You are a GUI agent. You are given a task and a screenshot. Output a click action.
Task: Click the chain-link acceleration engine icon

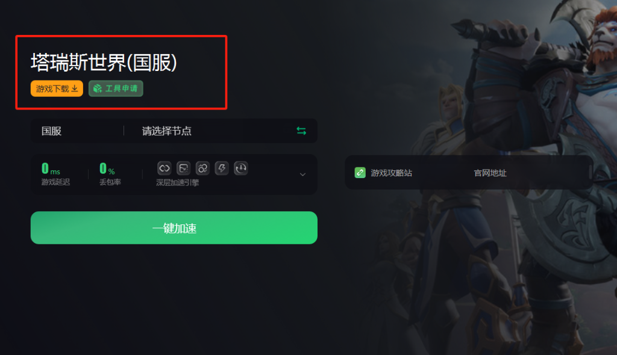click(x=164, y=168)
